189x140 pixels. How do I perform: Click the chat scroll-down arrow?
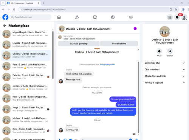pos(138,134)
